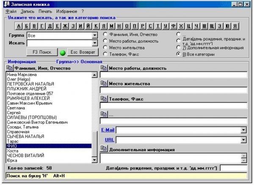Open the E-Mail dropdown arrow
This screenshot has height=185, width=254.
point(243,130)
